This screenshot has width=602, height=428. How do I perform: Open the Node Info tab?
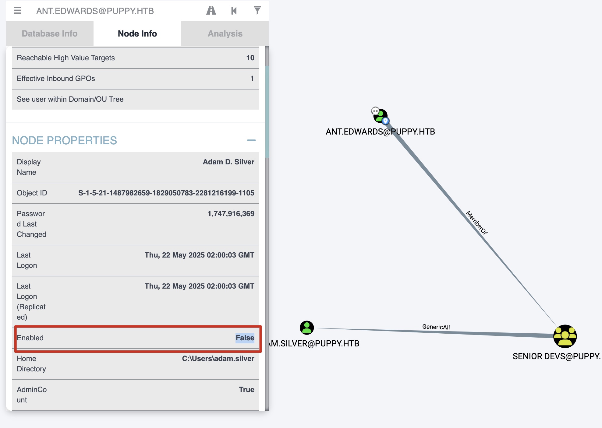(x=137, y=33)
